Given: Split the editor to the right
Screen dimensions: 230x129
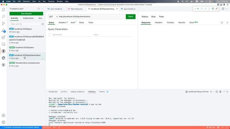Looking at the screenshot, I should 223,9.
